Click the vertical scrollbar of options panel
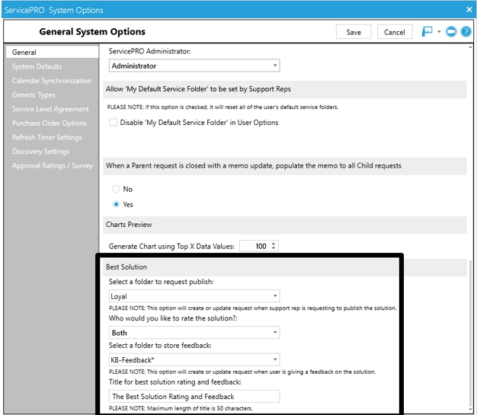 [470, 334]
